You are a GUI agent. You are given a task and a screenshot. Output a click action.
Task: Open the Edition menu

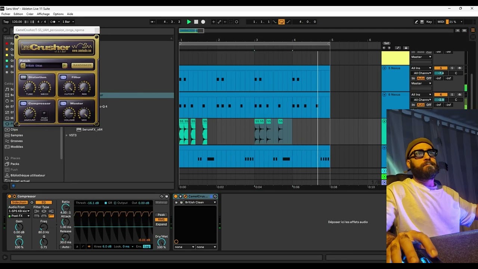pyautogui.click(x=18, y=14)
